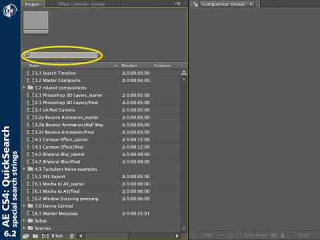Click the comp icon of 4.1 Cartoon Effect_starter
Image resolution: width=320 pixels, height=240 pixels.
click(x=31, y=139)
